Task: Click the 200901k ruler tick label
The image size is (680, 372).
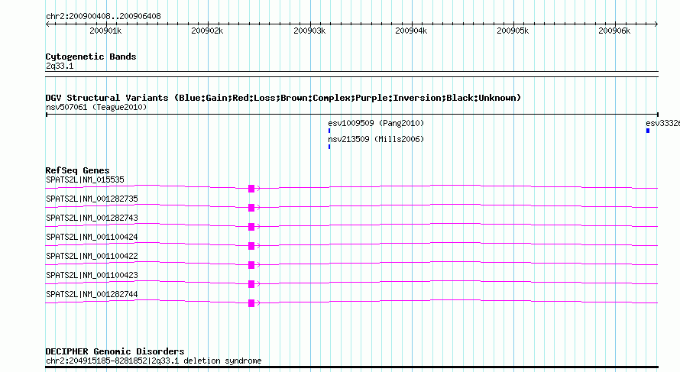Action: 105,31
